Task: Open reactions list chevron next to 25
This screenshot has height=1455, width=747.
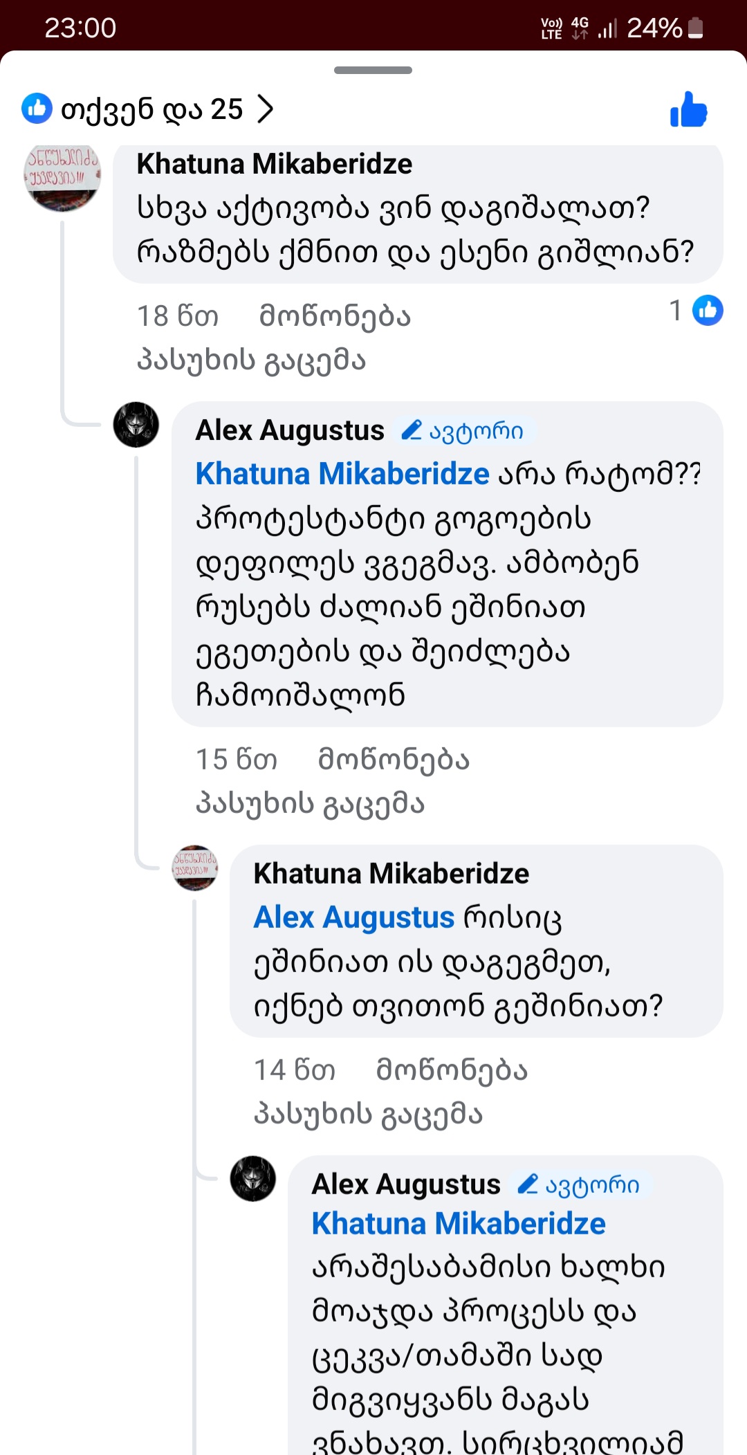Action: coord(265,109)
